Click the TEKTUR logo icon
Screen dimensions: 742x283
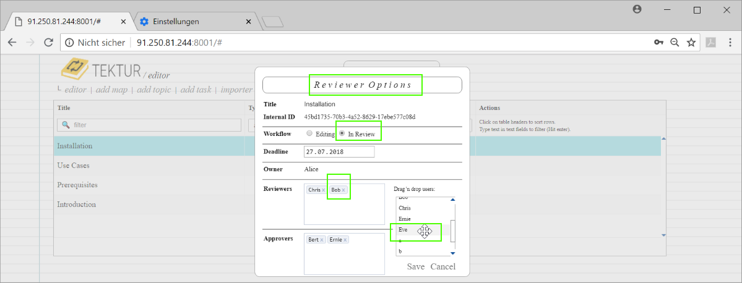coord(75,67)
